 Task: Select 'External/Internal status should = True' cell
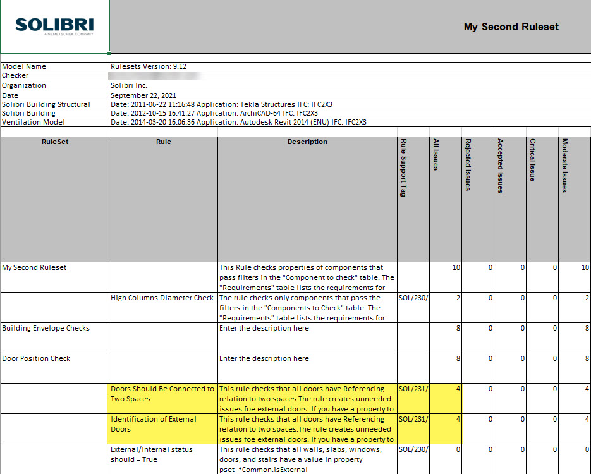(x=163, y=459)
